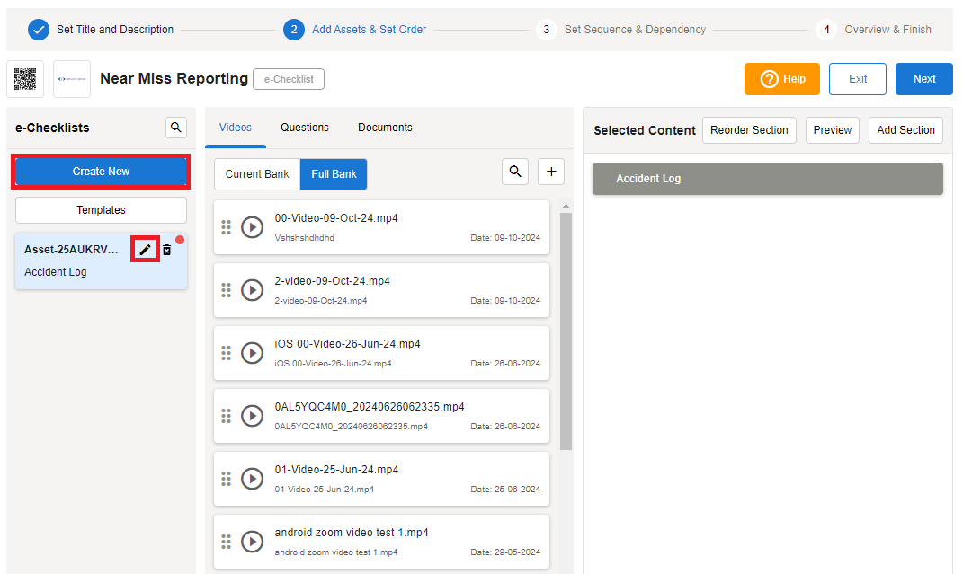Viewport: 963px width, 574px height.
Task: Switch to Current Bank view
Action: 257,174
